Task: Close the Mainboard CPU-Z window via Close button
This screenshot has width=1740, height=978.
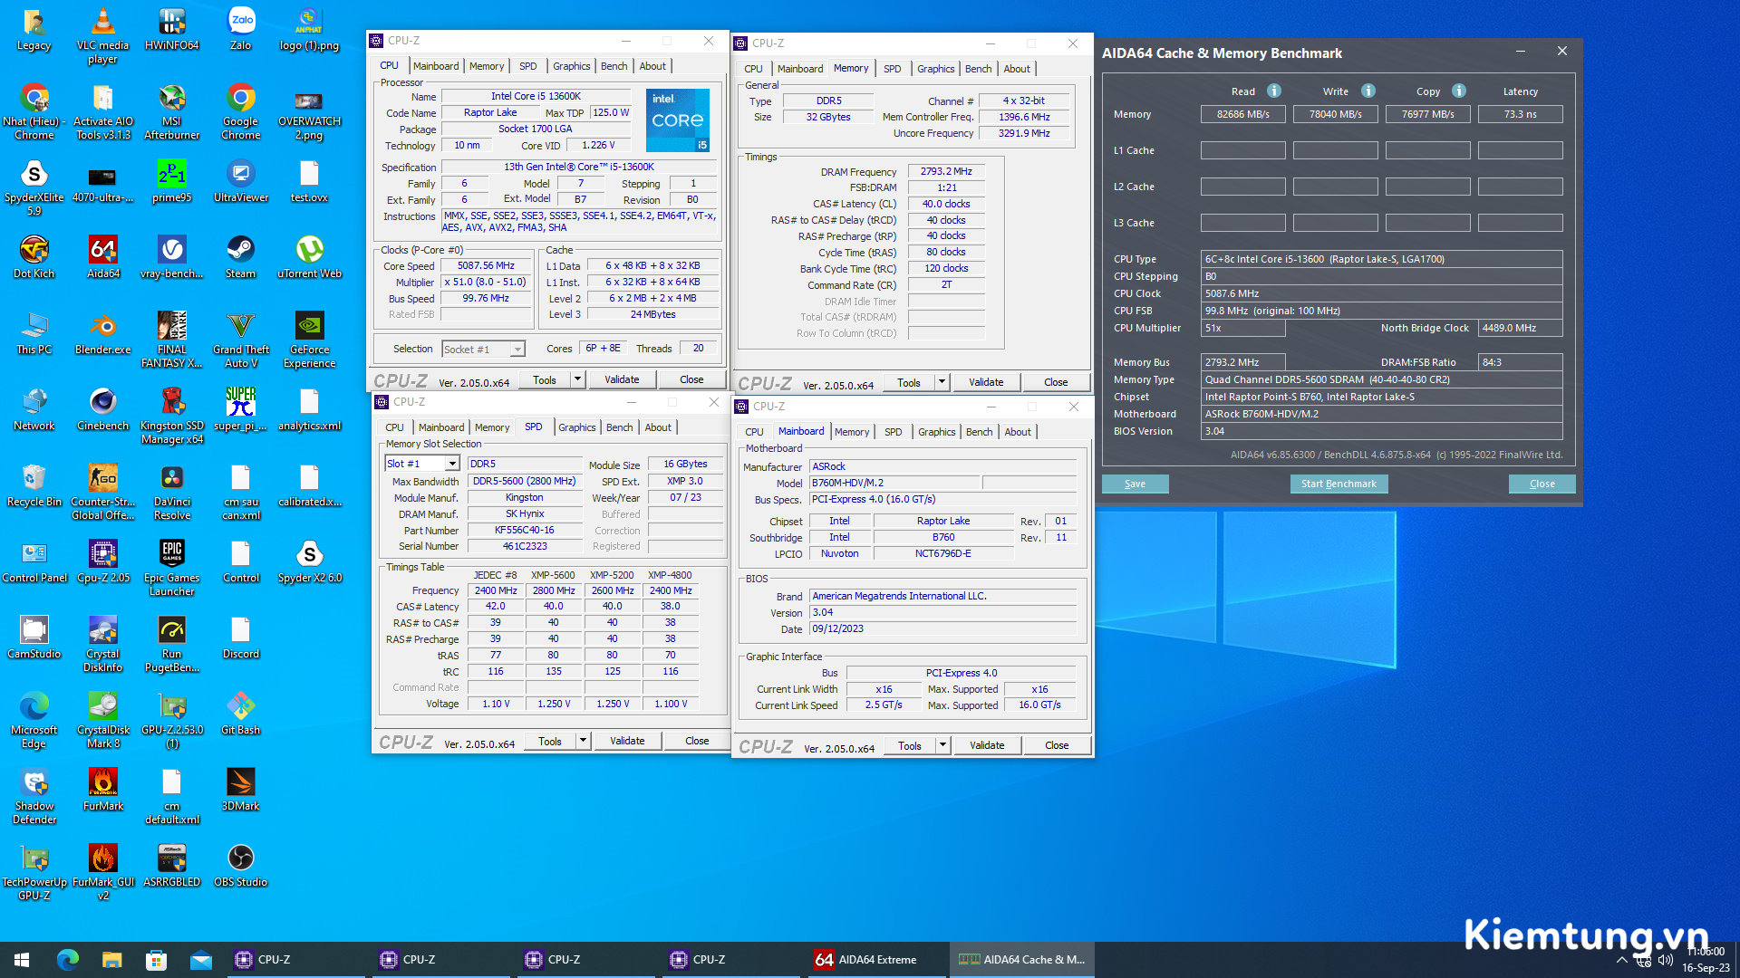Action: point(1057,745)
